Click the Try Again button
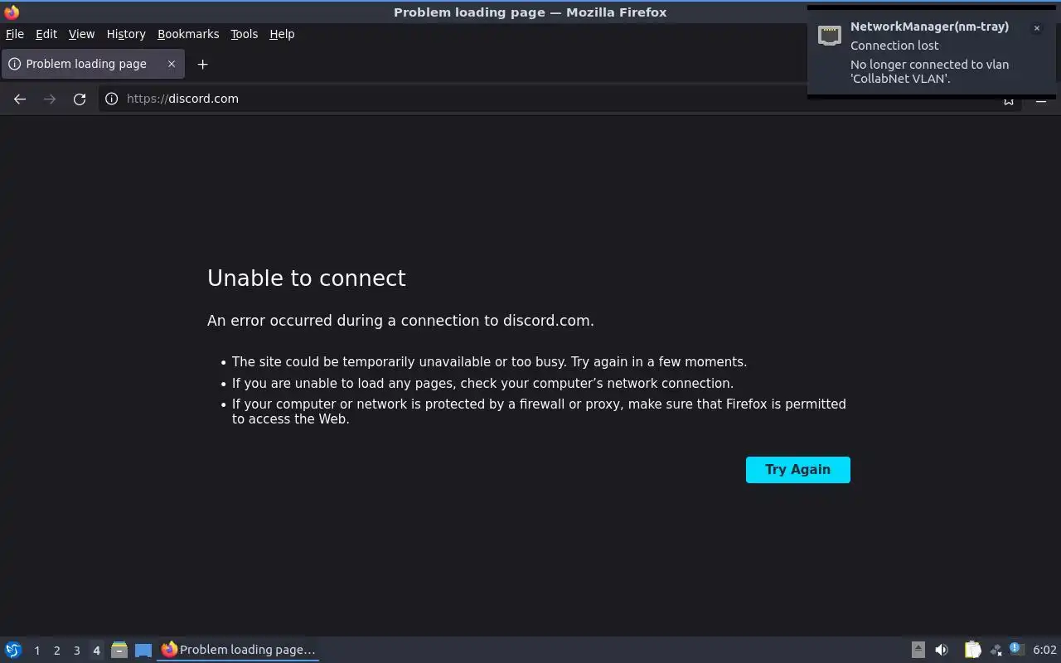 tap(798, 470)
